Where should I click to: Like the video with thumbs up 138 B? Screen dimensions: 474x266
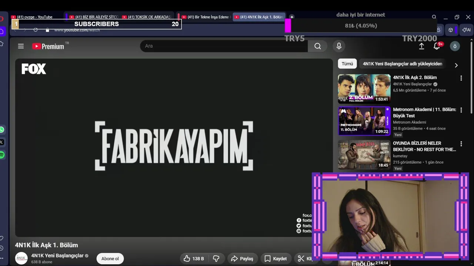[194, 259]
